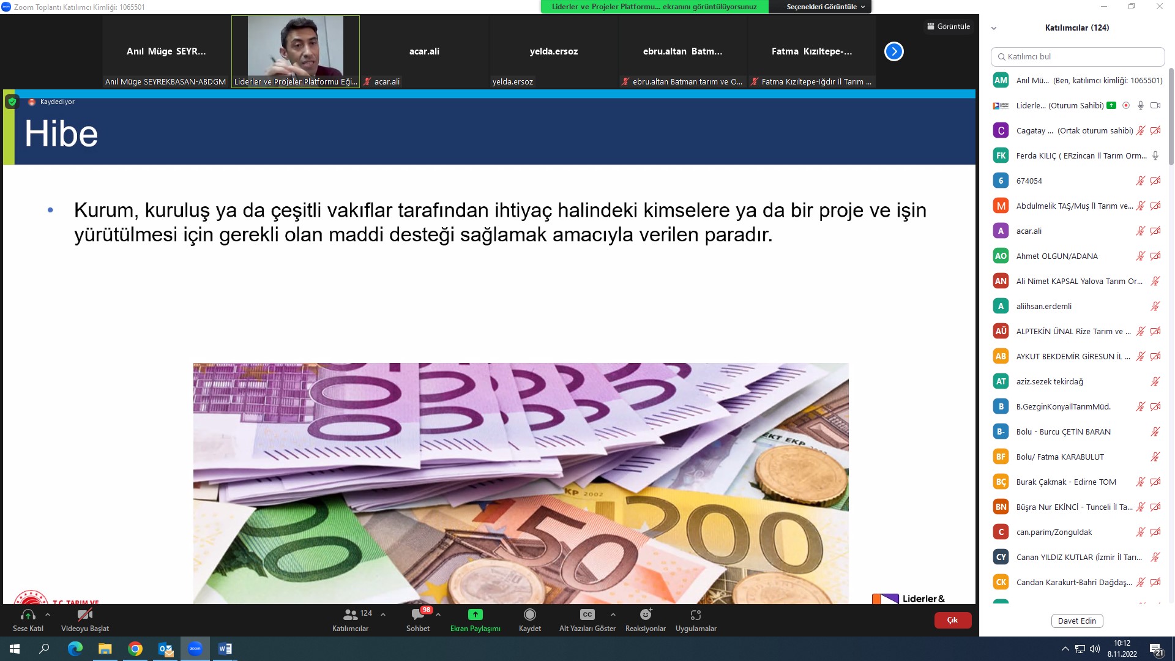The image size is (1175, 661).
Task: Open the Görüntüle view menu
Action: point(948,26)
